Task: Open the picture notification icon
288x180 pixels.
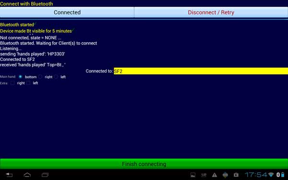Action: 193,175
